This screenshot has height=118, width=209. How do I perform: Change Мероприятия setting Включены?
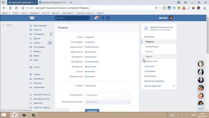90,76
